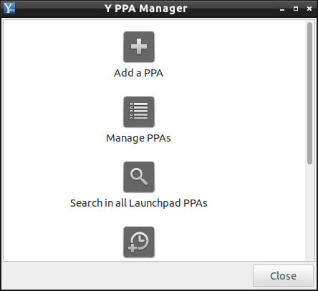Minimize the Y PPA Manager window
Image resolution: width=318 pixels, height=291 pixels.
click(x=282, y=9)
